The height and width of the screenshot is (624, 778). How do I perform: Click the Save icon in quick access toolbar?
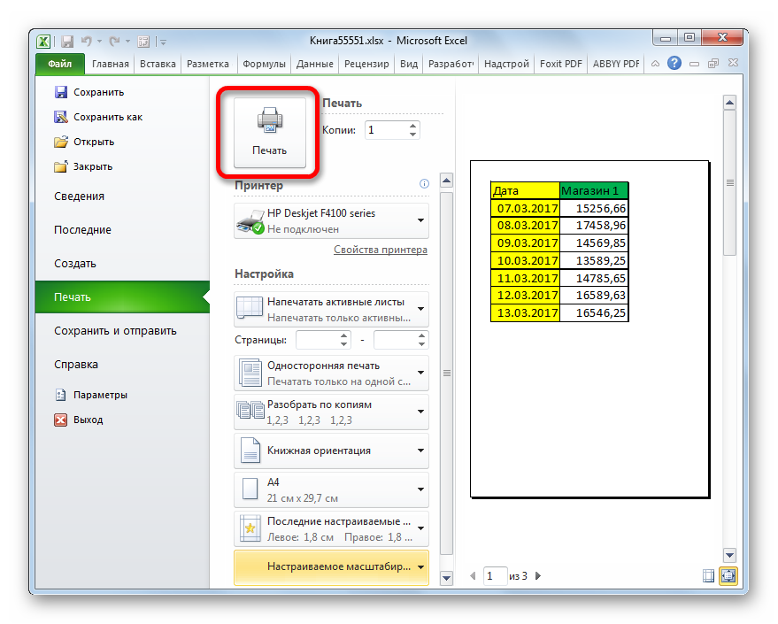[x=67, y=42]
